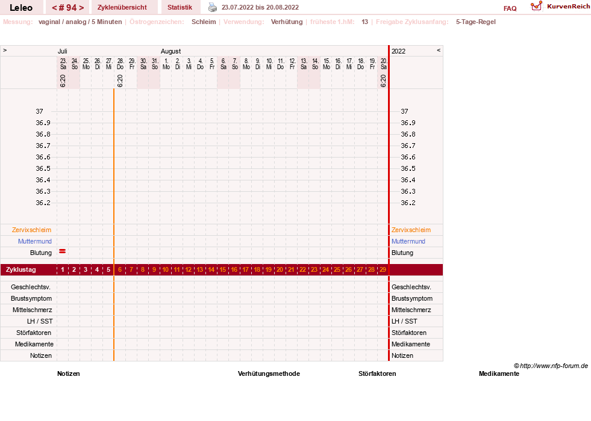Expand the chart with the top-left '>' arrow
The width and height of the screenshot is (591, 421).
pyautogui.click(x=5, y=50)
